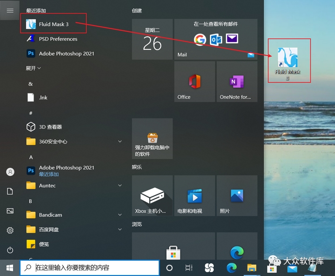Toggle the Start menu hamburger navigation

click(x=10, y=11)
